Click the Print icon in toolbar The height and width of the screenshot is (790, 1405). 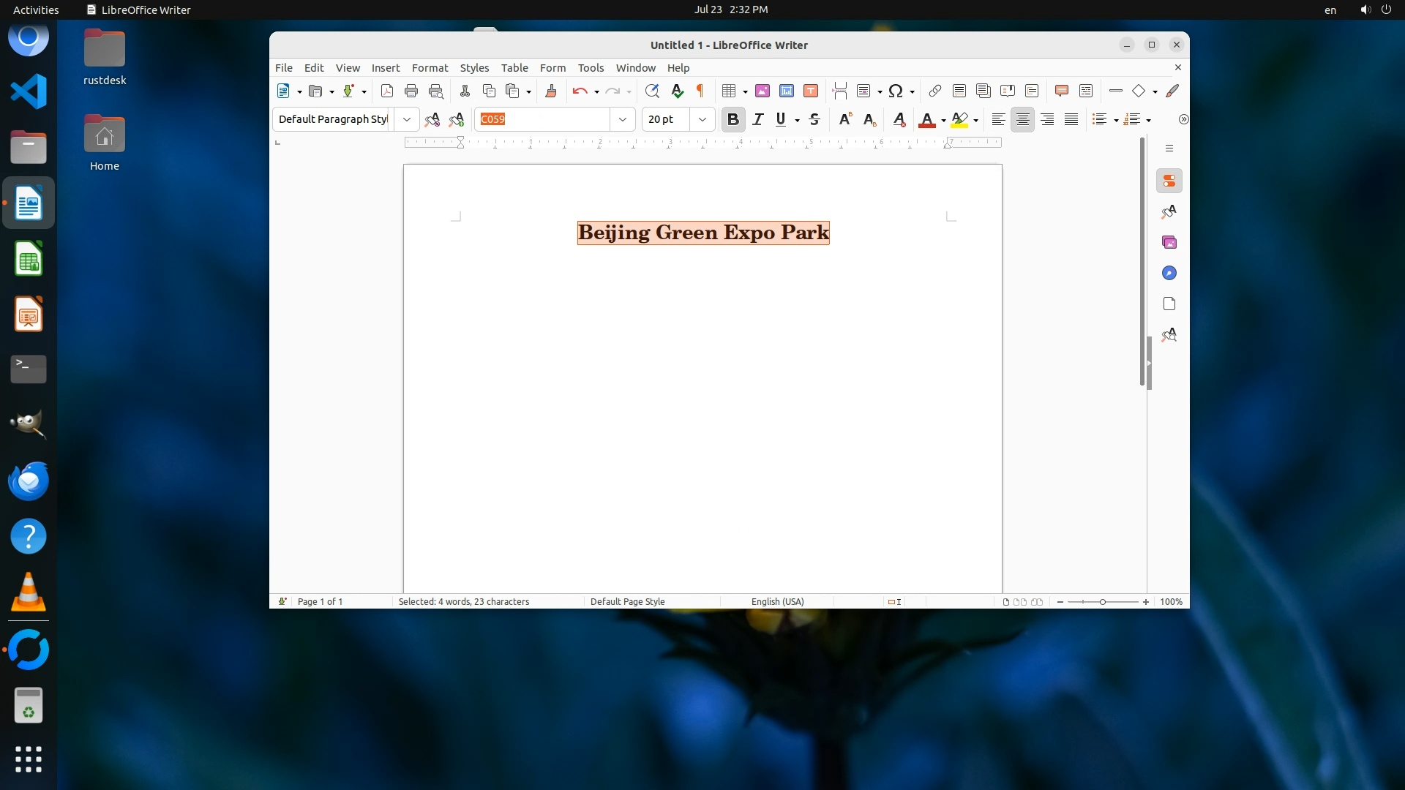(411, 91)
